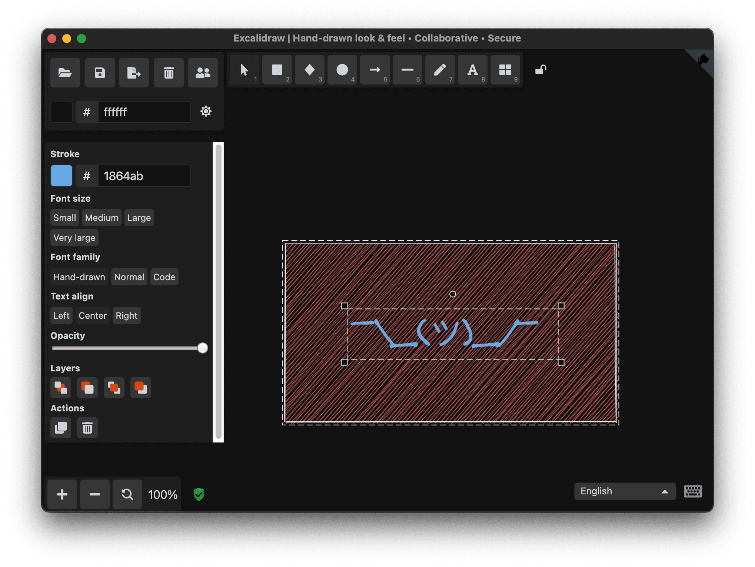This screenshot has height=567, width=755.
Task: Drag the Opacity slider
Action: click(203, 348)
